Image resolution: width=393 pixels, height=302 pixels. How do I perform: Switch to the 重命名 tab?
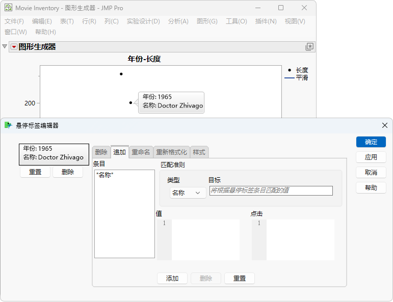pos(141,152)
